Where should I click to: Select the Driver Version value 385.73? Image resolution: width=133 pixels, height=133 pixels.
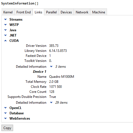[54, 46]
